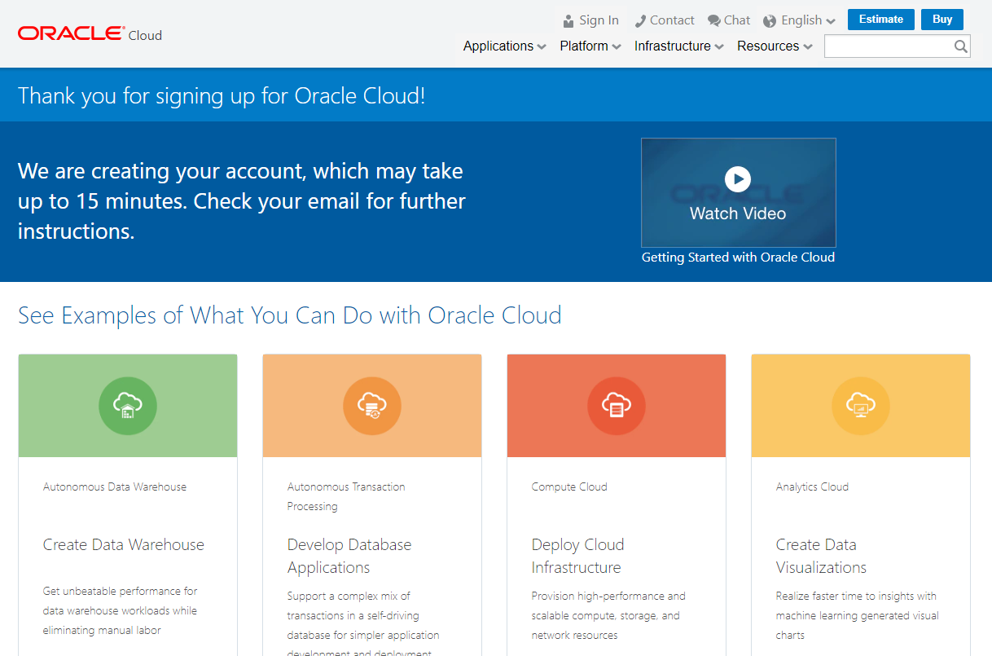Click the yellow Analytics Cloud icon
Screen dimensions: 992x656
click(x=861, y=405)
